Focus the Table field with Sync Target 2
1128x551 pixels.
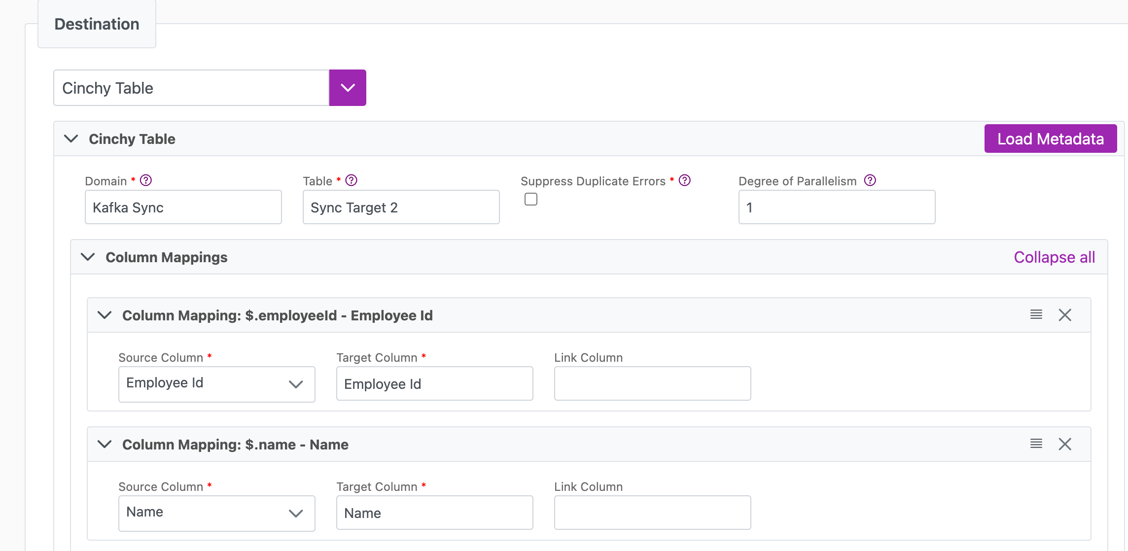pyautogui.click(x=401, y=207)
